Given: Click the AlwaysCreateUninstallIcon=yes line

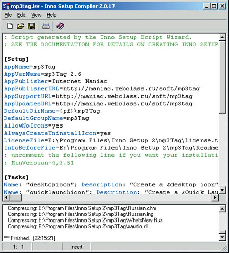Looking at the screenshot, I should pyautogui.click(x=58, y=133).
